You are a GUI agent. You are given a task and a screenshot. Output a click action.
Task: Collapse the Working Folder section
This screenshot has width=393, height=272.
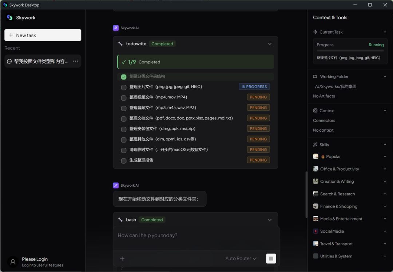coord(385,77)
